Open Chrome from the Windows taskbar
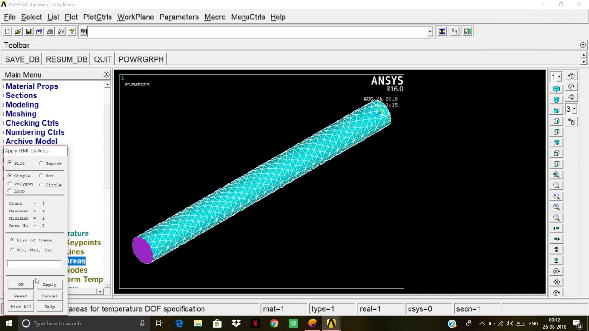This screenshot has width=589, height=331. (274, 323)
